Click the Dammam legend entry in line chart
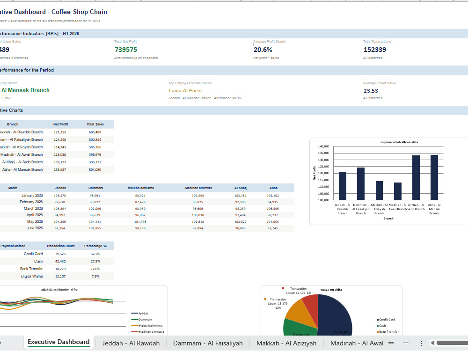The height and width of the screenshot is (351, 468). click(x=141, y=320)
